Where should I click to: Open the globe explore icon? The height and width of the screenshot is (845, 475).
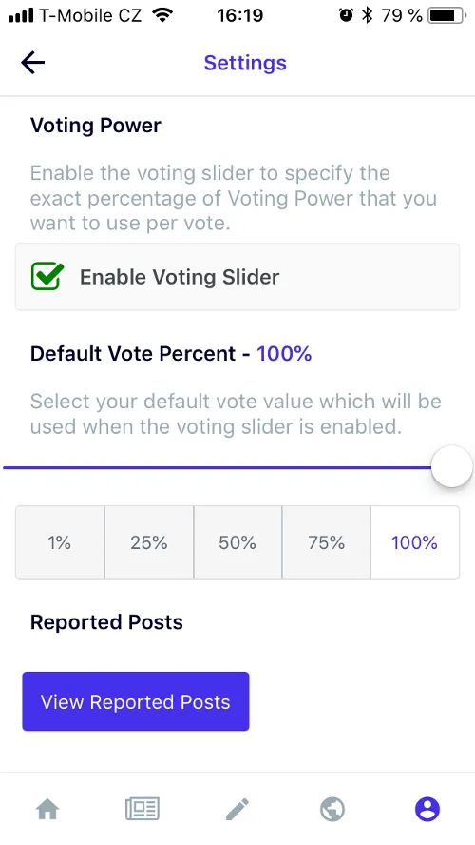(332, 809)
